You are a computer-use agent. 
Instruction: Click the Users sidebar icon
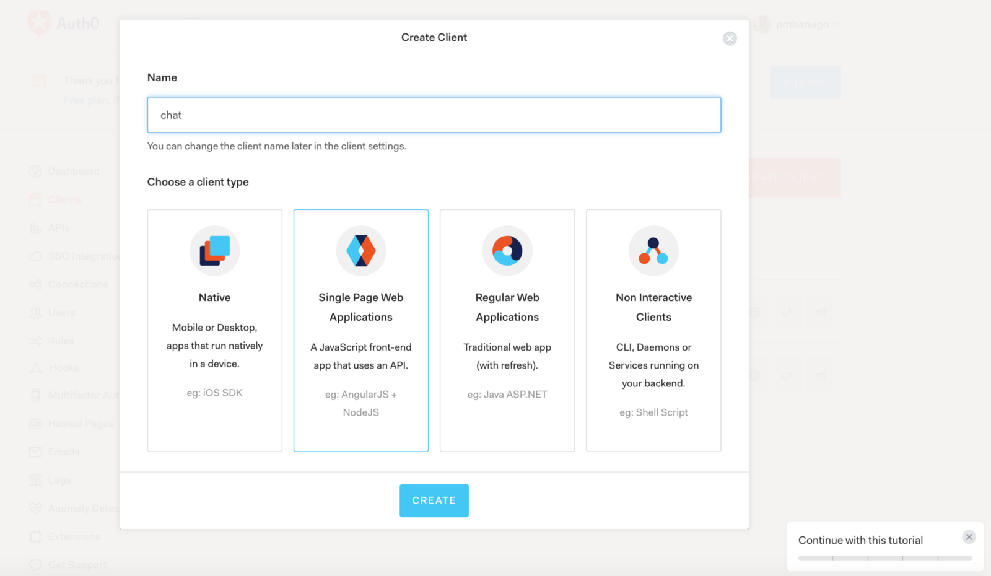point(35,313)
